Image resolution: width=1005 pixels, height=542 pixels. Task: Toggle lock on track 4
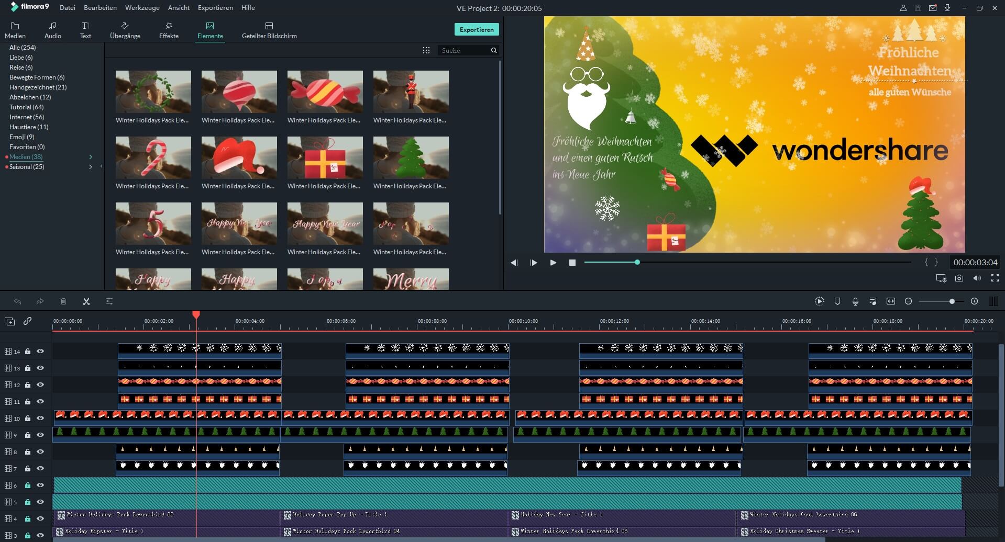pyautogui.click(x=28, y=519)
